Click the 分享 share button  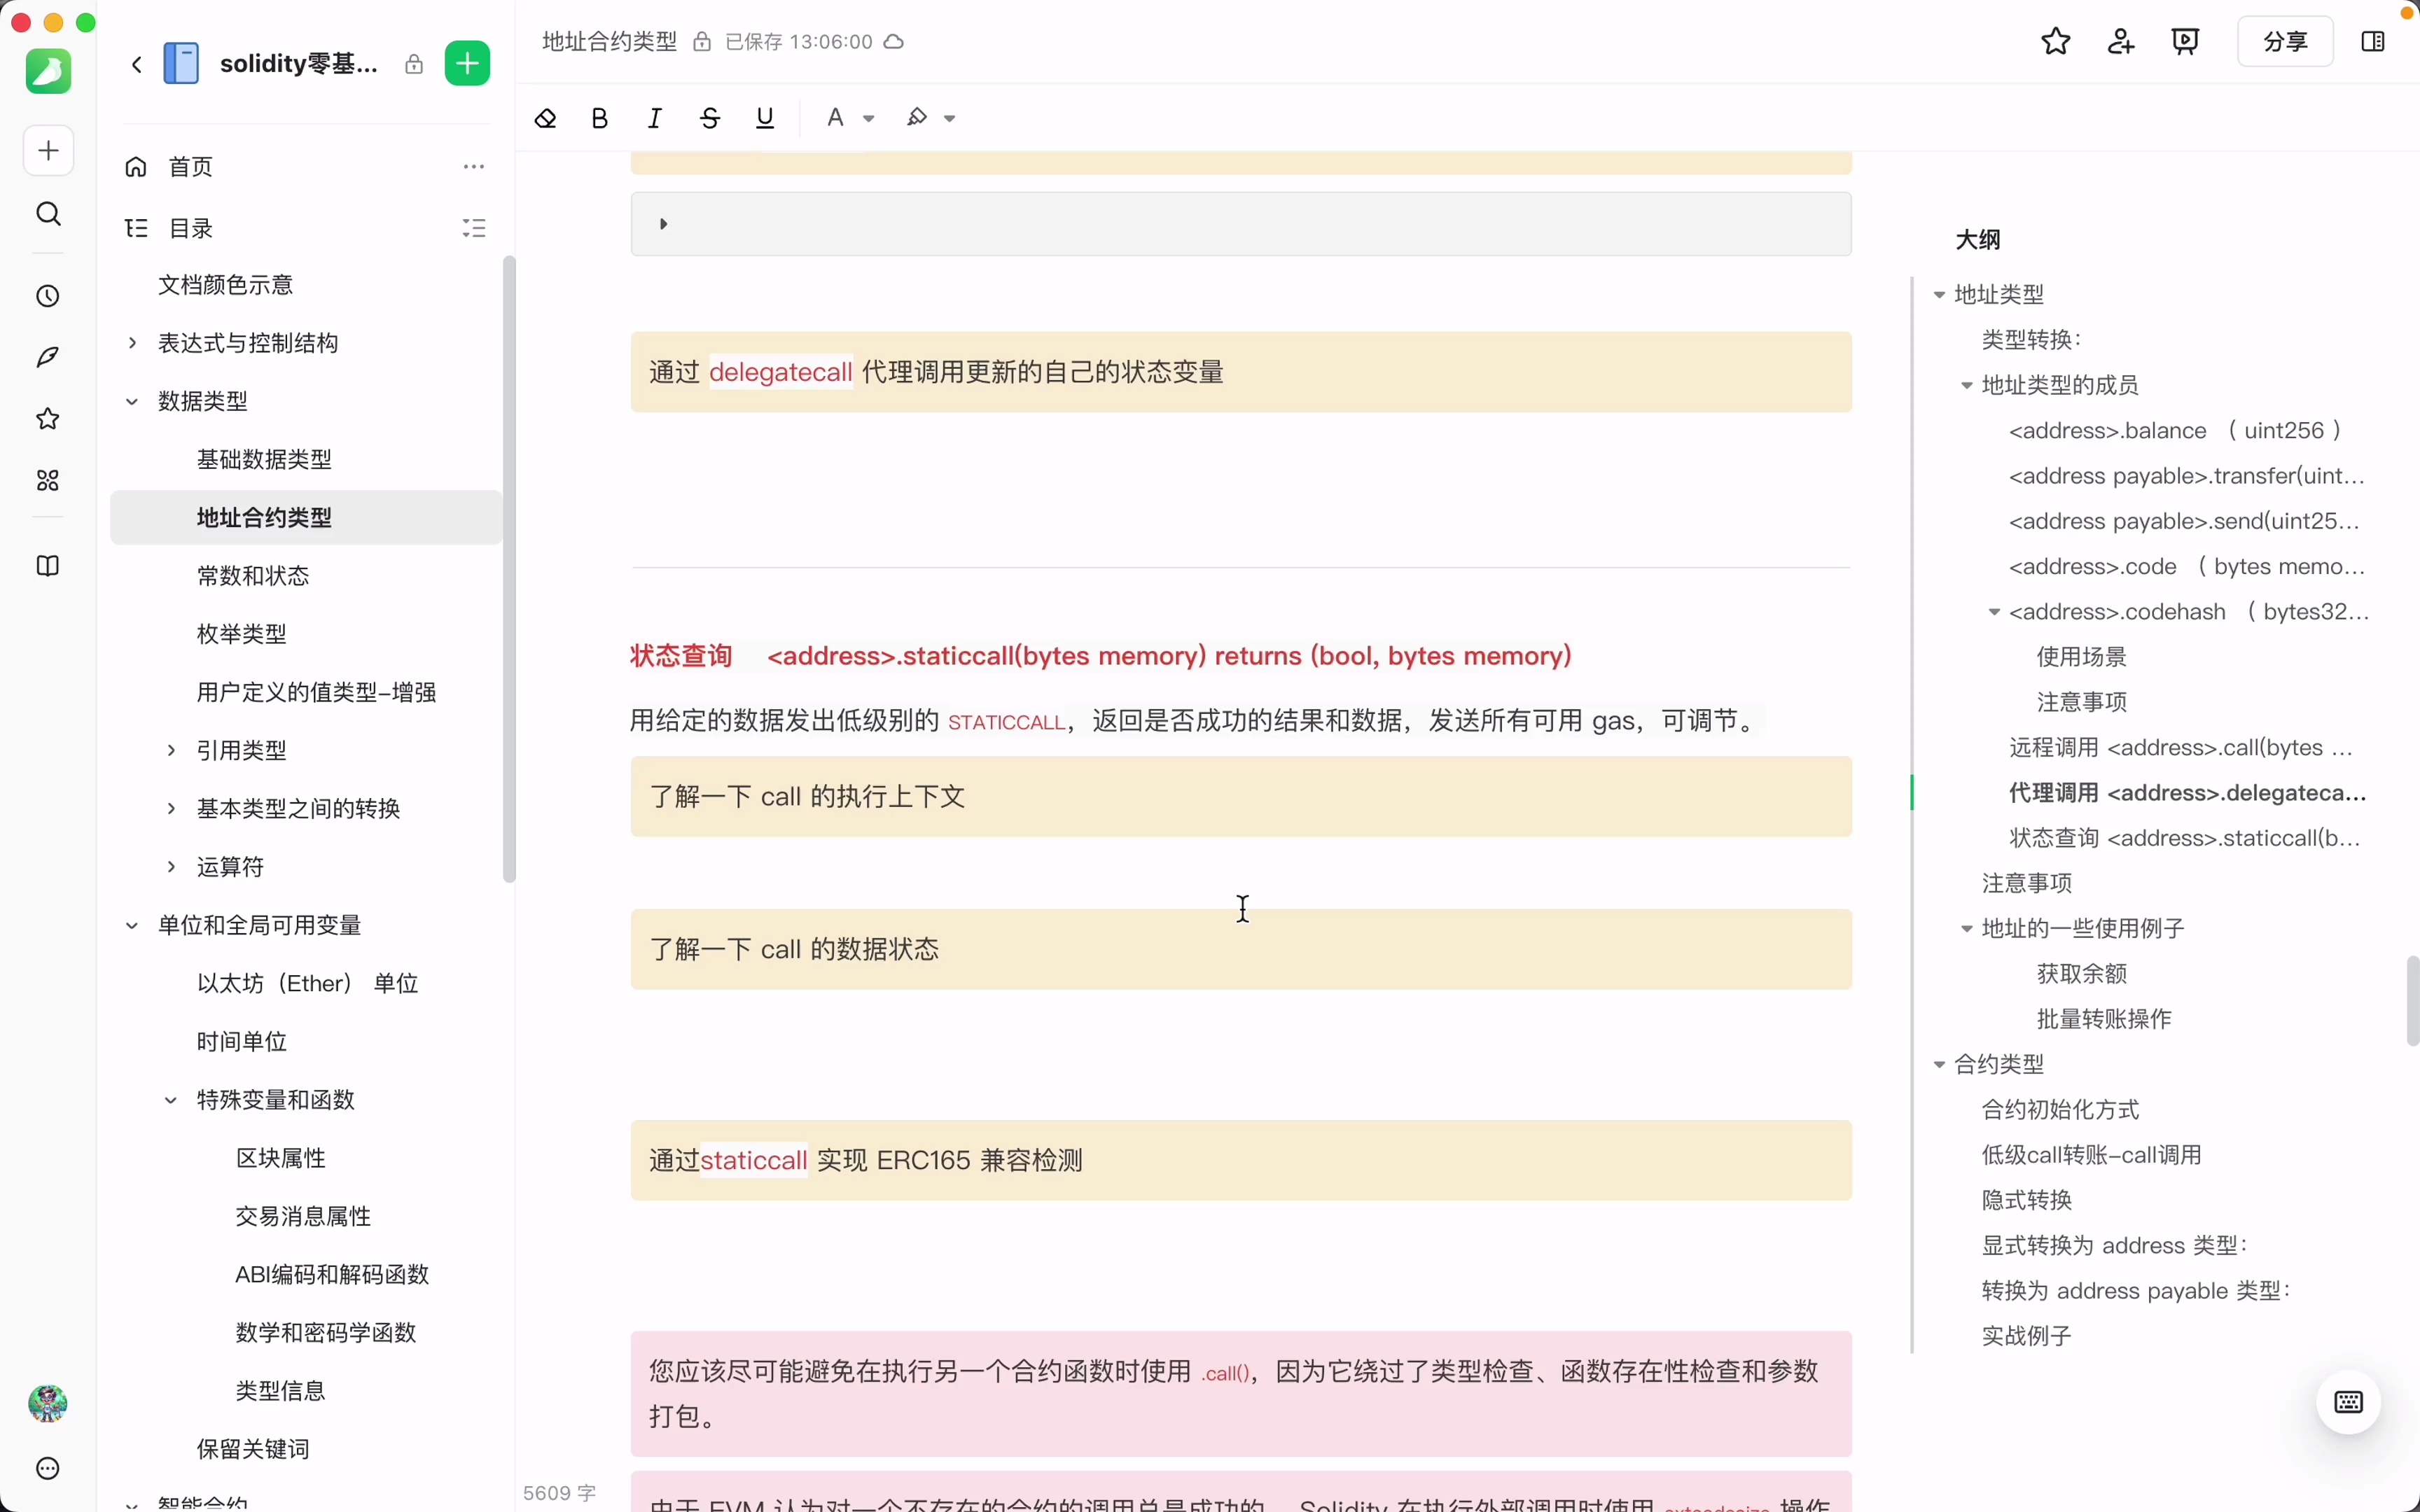2285,41
